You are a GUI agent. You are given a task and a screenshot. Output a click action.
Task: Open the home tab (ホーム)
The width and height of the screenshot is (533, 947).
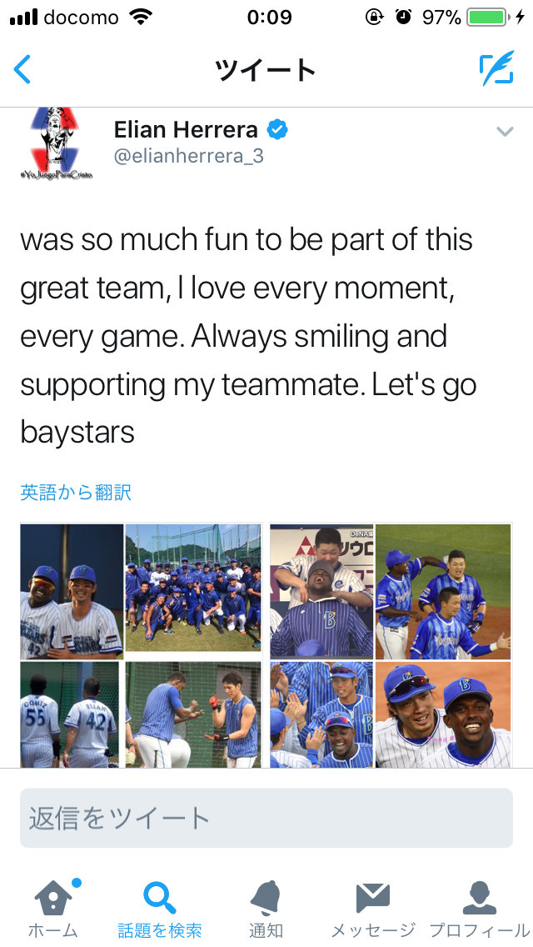tap(53, 909)
